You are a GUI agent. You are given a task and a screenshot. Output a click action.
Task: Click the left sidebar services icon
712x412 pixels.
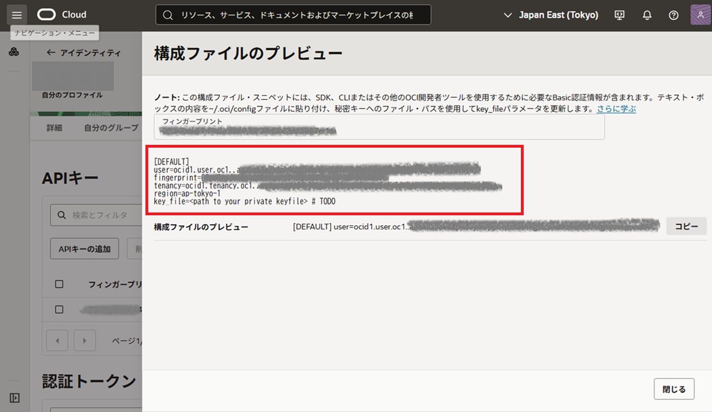(14, 52)
